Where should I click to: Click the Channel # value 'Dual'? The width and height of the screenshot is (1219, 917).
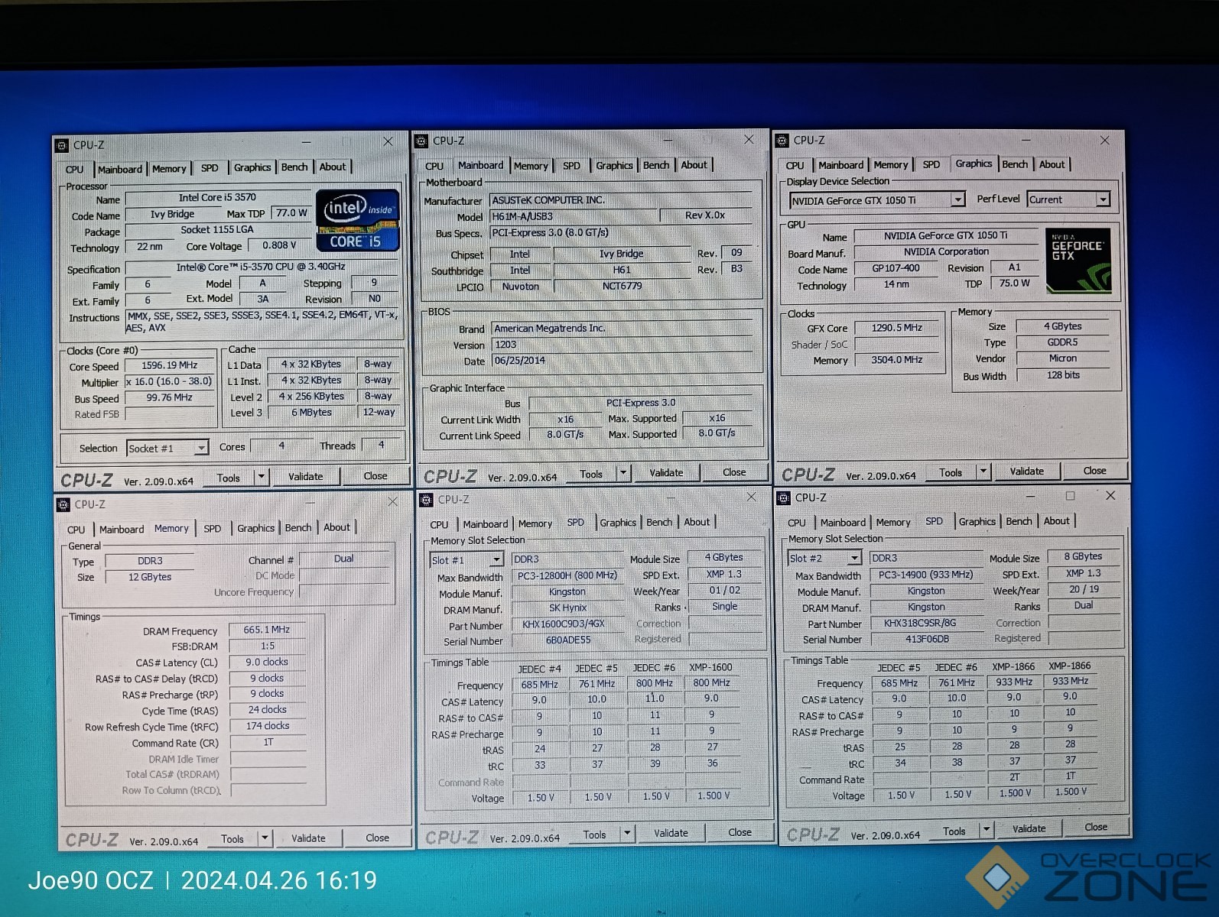(x=344, y=559)
